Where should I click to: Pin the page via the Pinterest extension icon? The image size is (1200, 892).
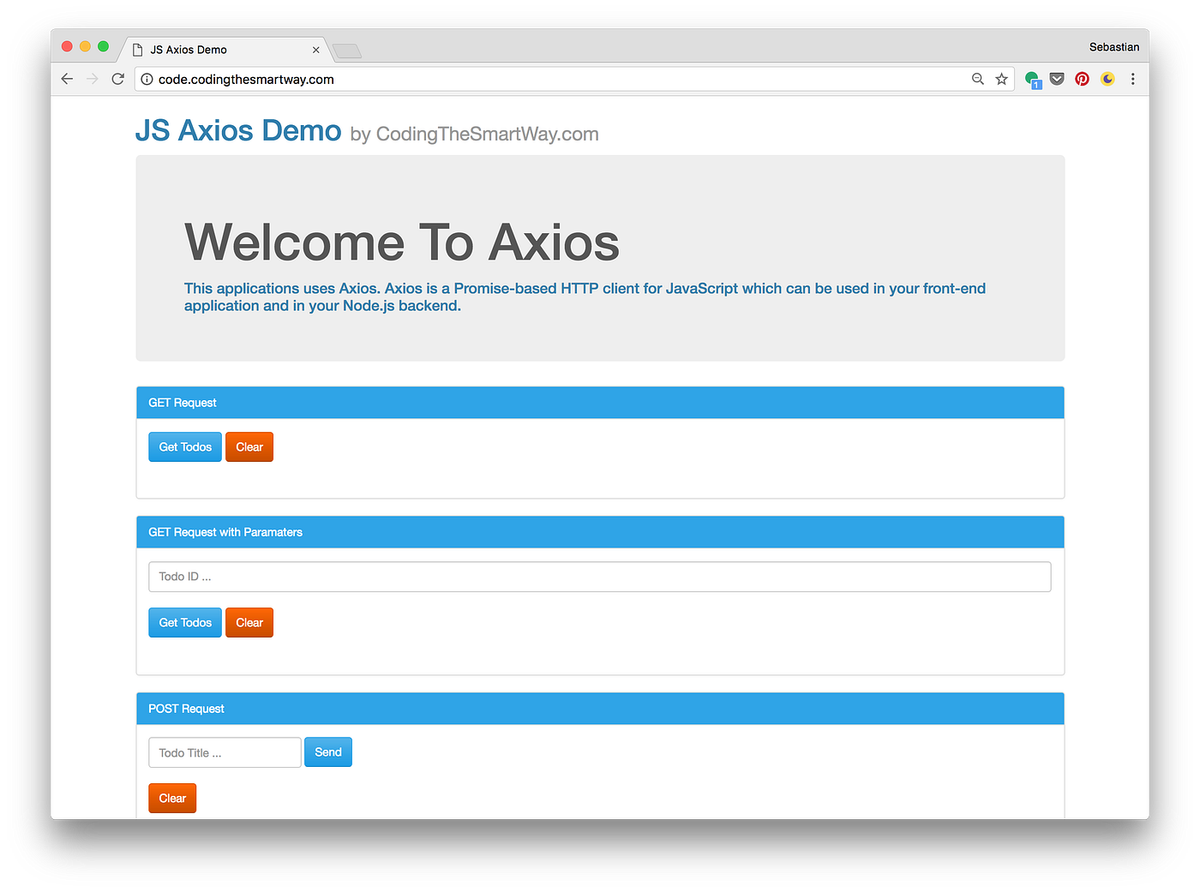(1082, 78)
